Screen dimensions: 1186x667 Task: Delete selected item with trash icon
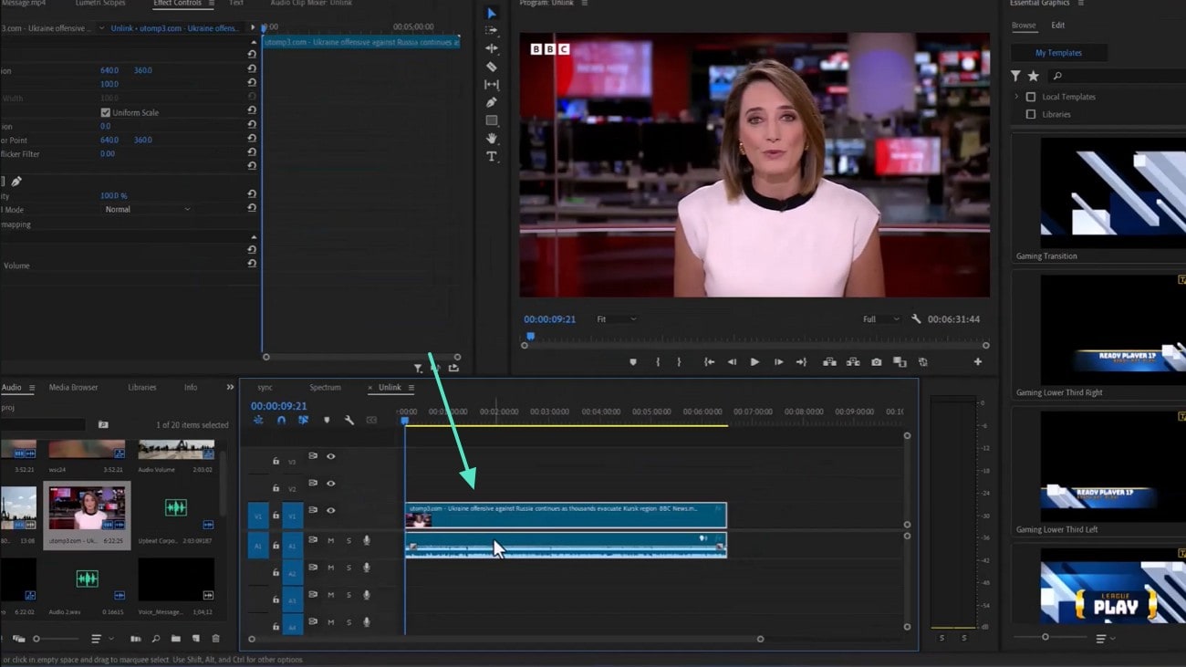tap(216, 639)
